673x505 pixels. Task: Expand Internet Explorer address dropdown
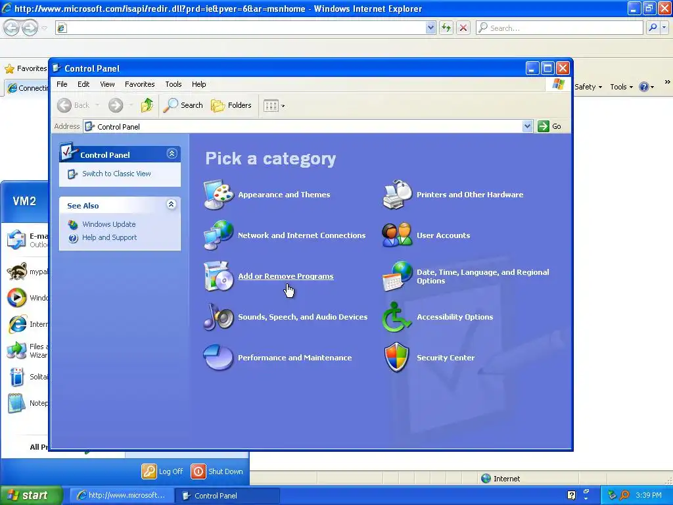(x=430, y=28)
